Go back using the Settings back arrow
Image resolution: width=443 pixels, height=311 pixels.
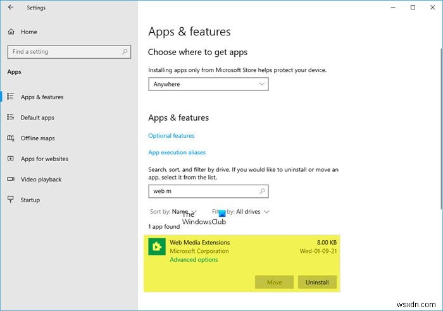(x=11, y=8)
